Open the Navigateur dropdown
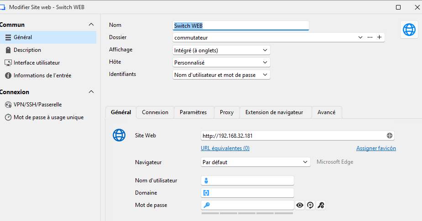 255,162
